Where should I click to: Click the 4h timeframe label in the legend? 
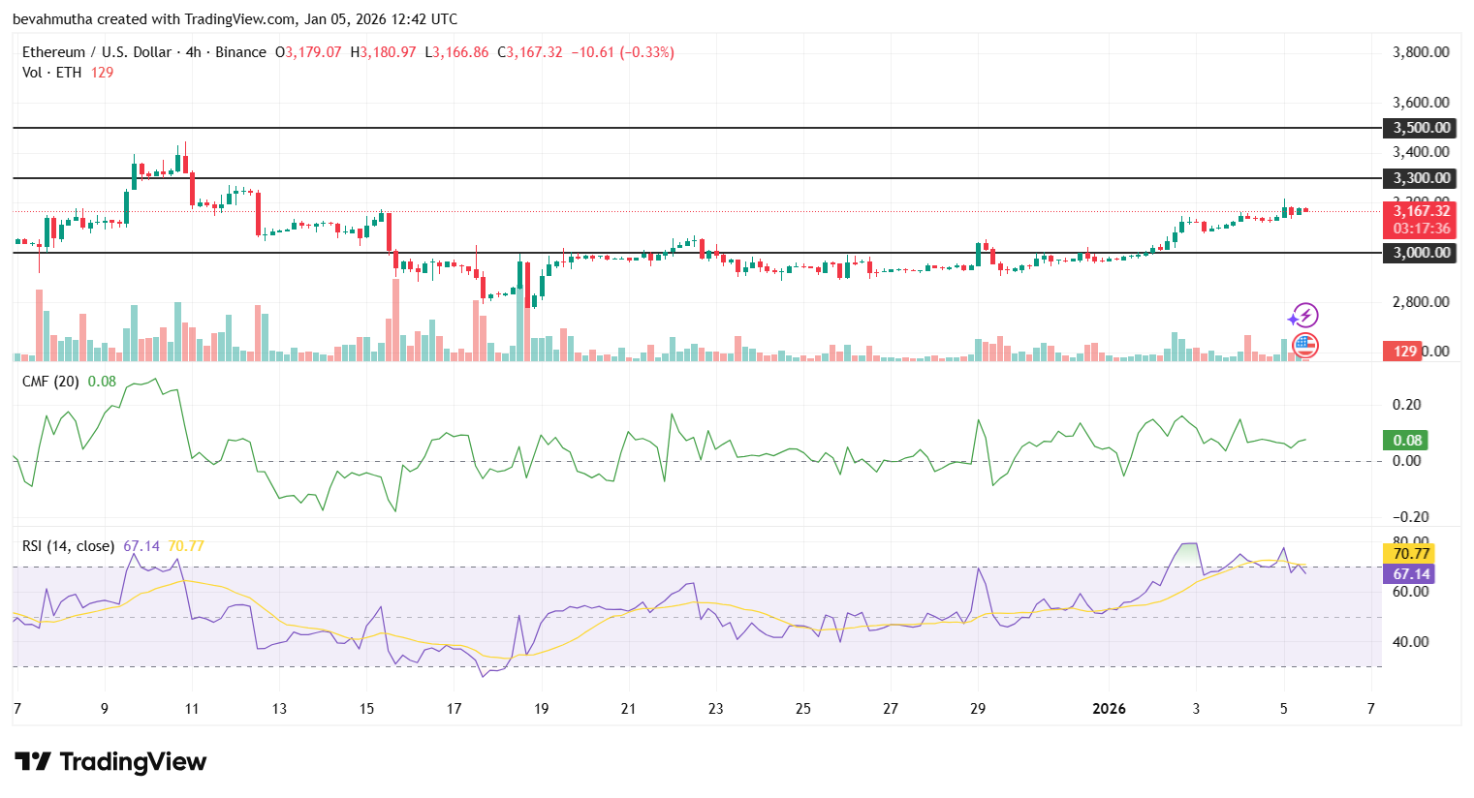click(x=193, y=52)
